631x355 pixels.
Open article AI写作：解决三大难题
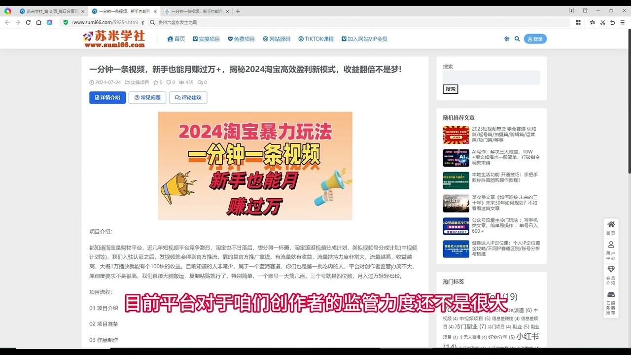(505, 157)
